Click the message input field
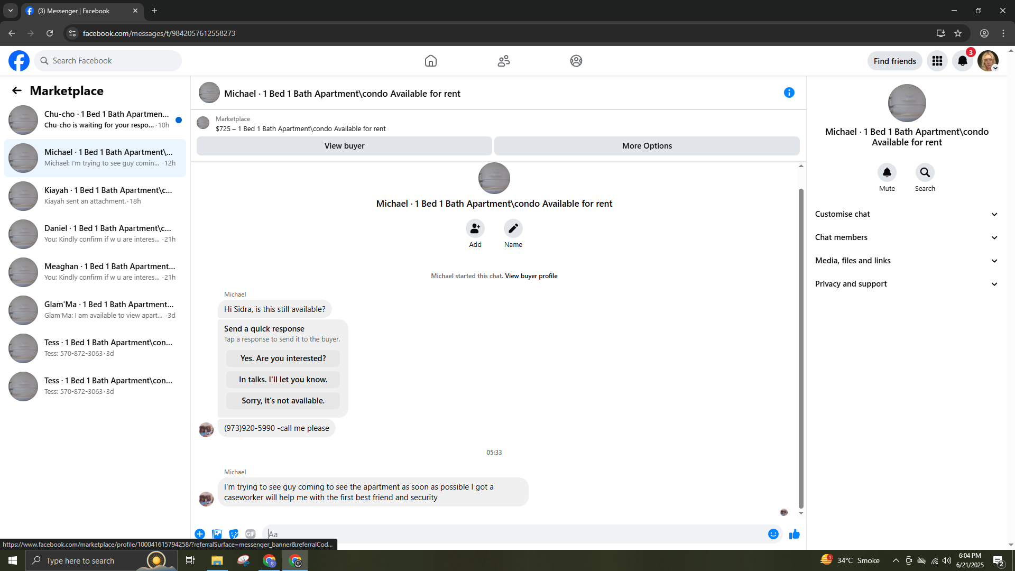Screen dimensions: 1015x571 coord(513,534)
